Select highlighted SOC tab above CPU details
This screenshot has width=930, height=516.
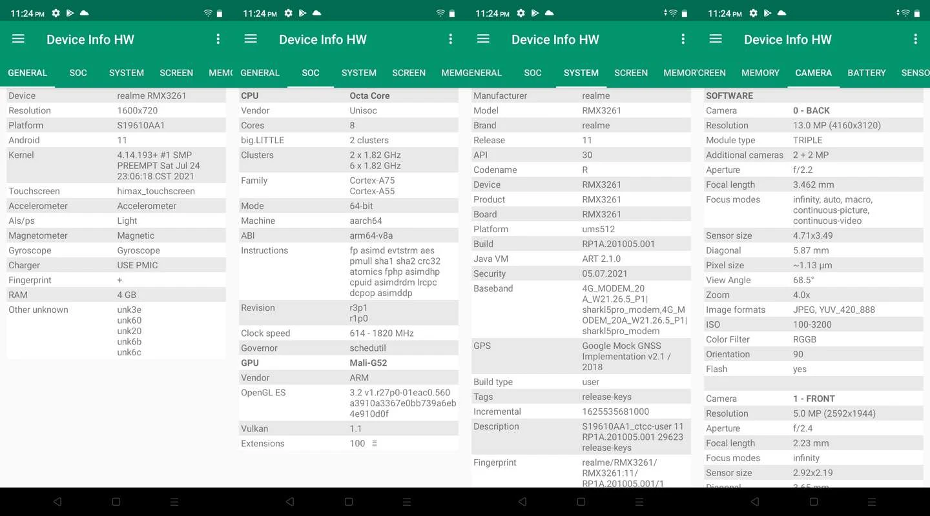coord(311,73)
